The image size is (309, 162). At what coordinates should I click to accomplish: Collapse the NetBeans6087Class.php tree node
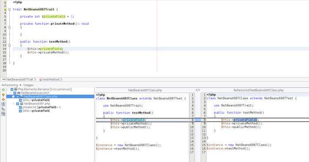point(13,96)
